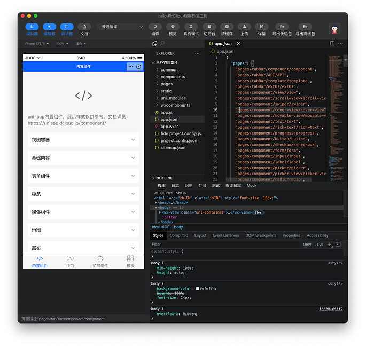Select the 模板 tab bar item
Image resolution: width=366 pixels, height=347 pixels.
point(130,262)
